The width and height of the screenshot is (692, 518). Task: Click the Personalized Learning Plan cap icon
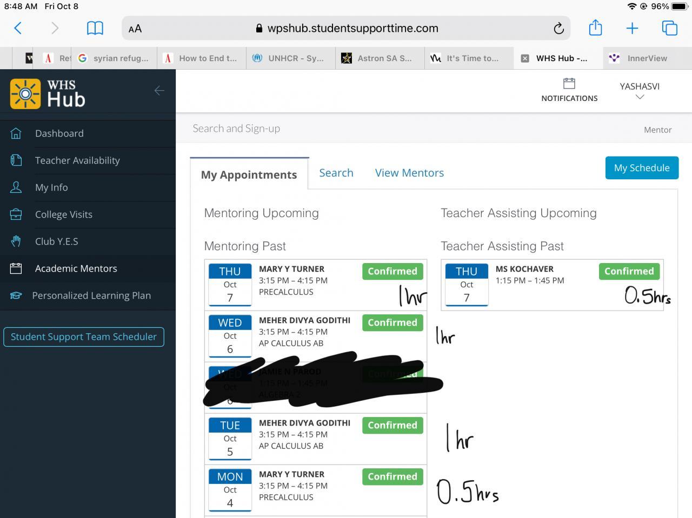click(x=16, y=295)
